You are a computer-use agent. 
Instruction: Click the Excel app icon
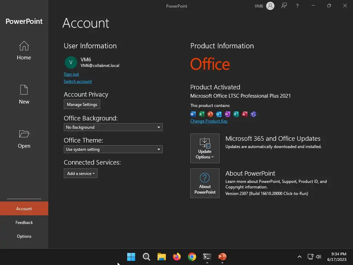(x=201, y=114)
